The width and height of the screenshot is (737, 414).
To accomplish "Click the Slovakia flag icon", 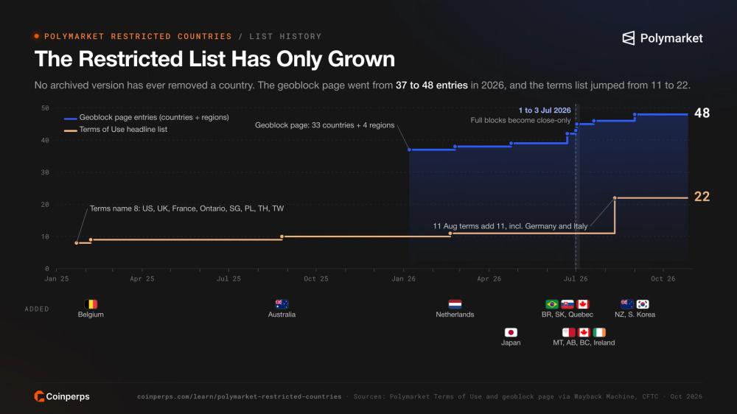I will [x=567, y=304].
